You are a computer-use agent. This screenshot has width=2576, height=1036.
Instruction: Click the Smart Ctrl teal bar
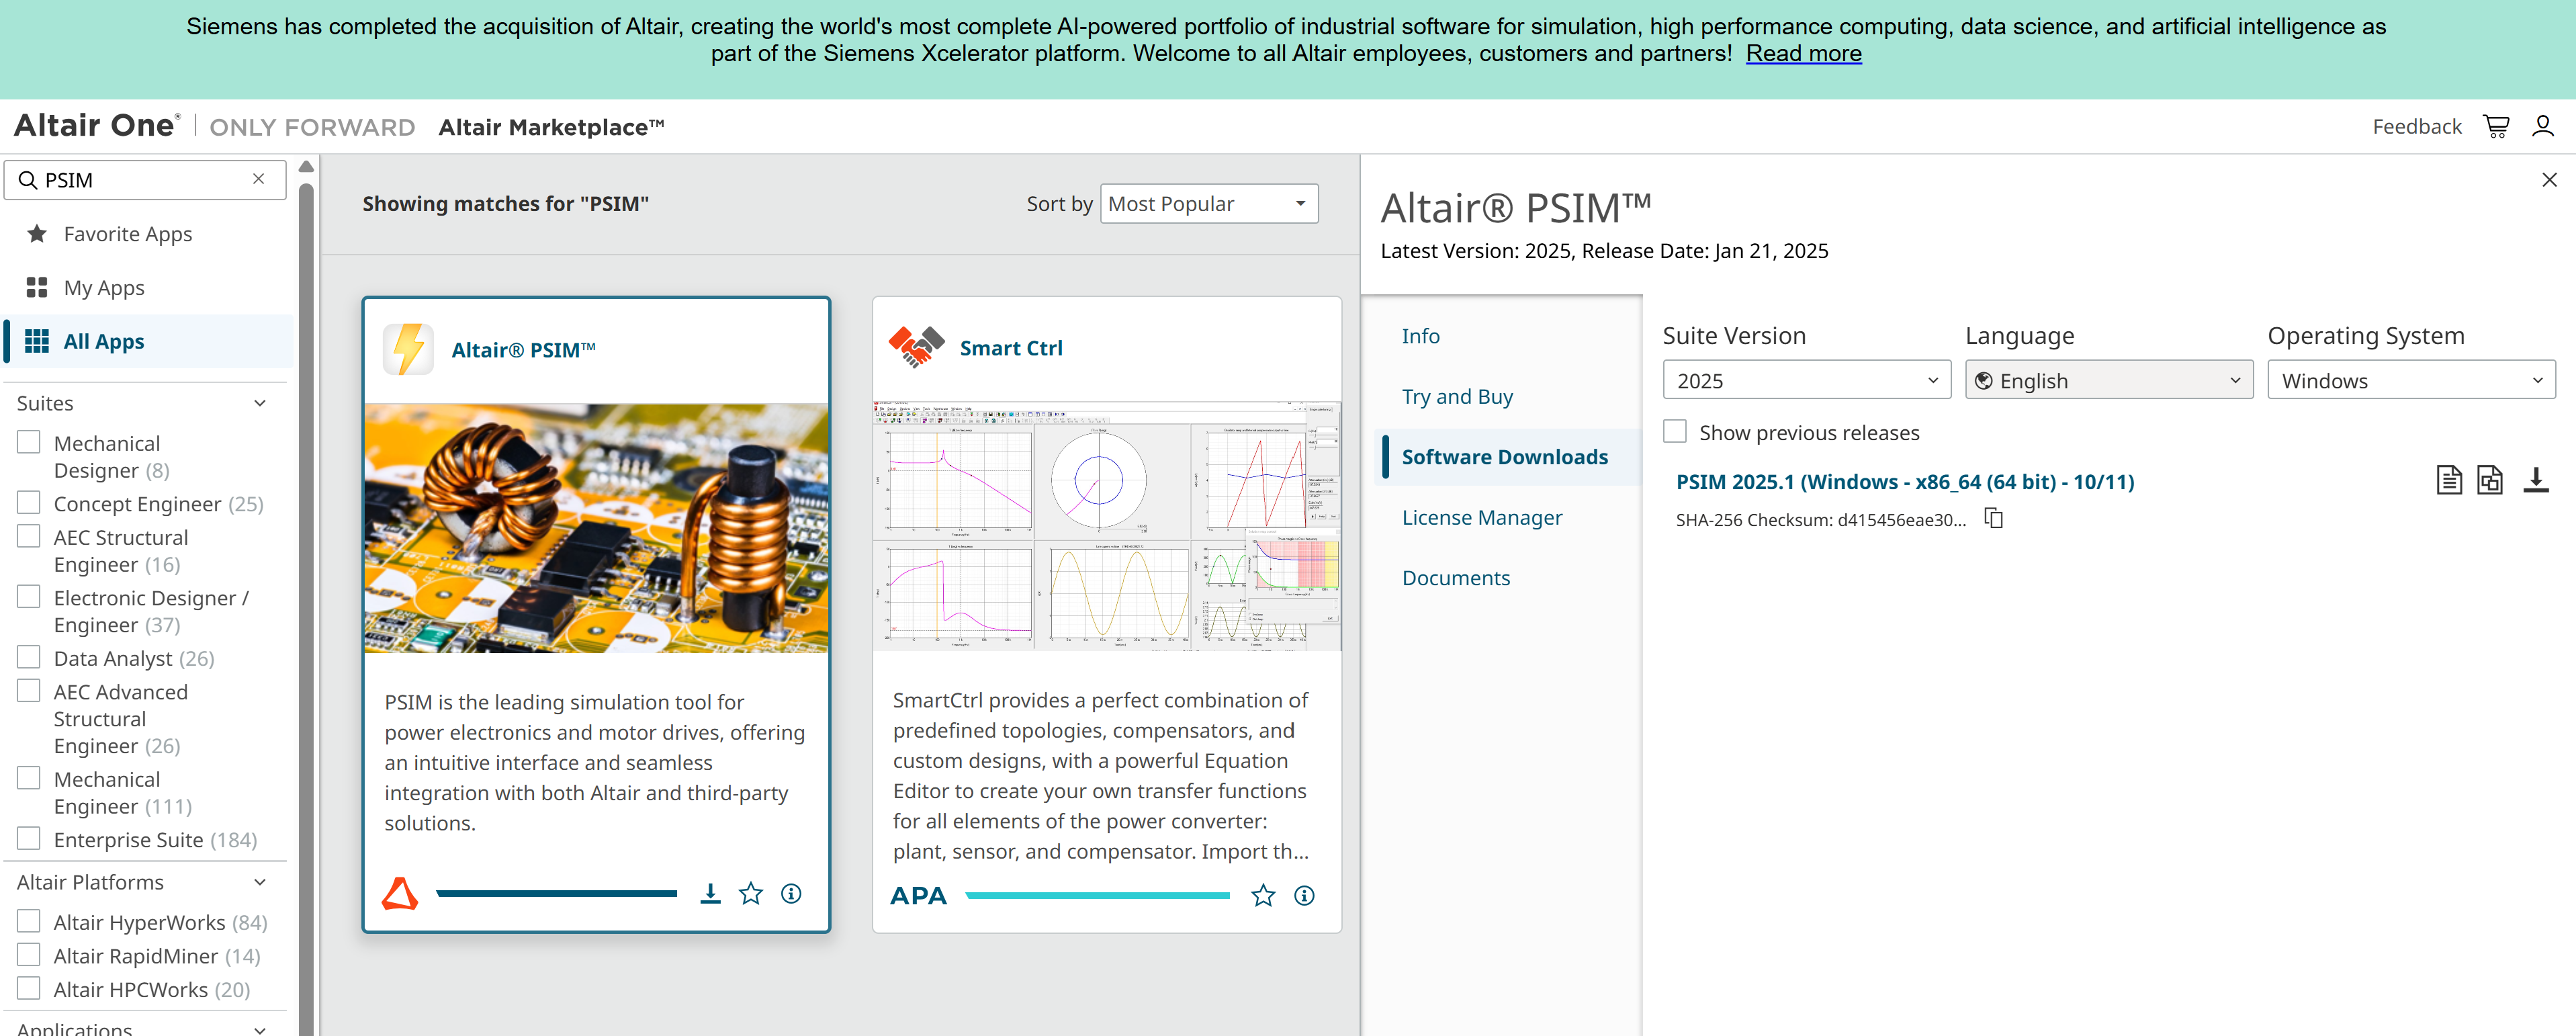1097,895
